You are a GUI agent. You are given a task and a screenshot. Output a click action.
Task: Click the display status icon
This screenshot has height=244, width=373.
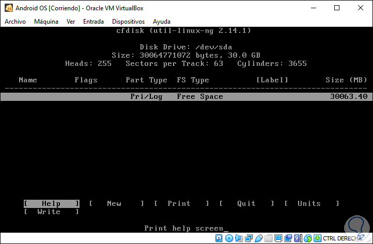pyautogui.click(x=278, y=238)
